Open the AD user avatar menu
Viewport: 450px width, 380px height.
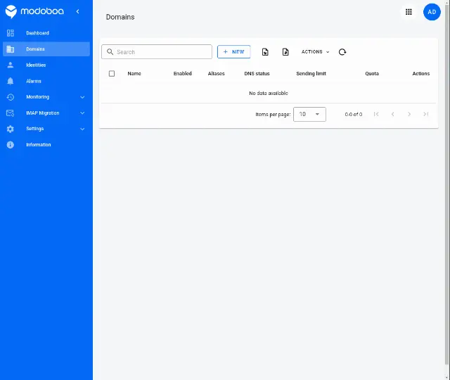click(432, 12)
